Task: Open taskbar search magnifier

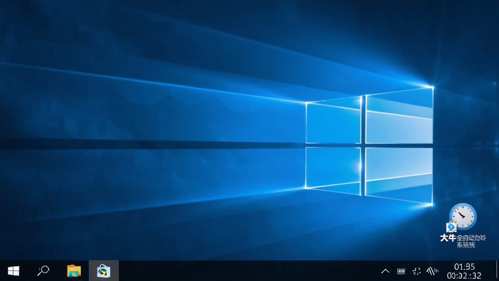Action: point(43,271)
